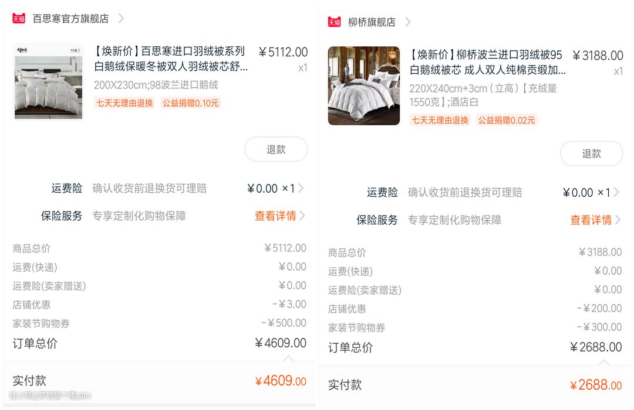
Task: Open the 百思寒 duvet product thumbnail
Action: coord(48,82)
